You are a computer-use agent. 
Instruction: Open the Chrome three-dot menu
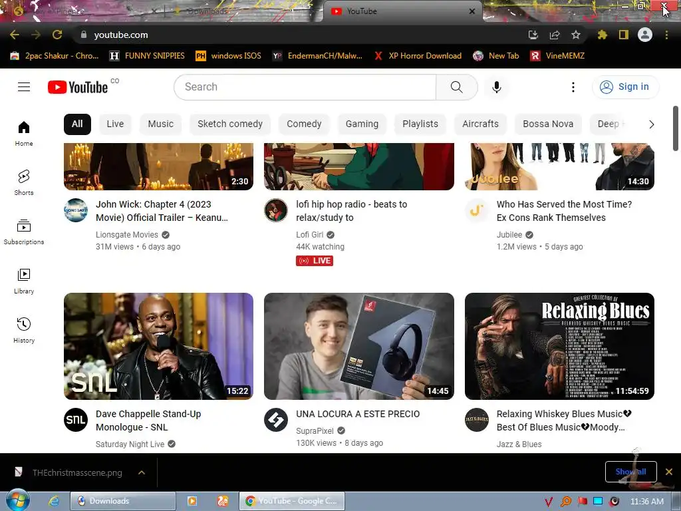pyautogui.click(x=666, y=35)
